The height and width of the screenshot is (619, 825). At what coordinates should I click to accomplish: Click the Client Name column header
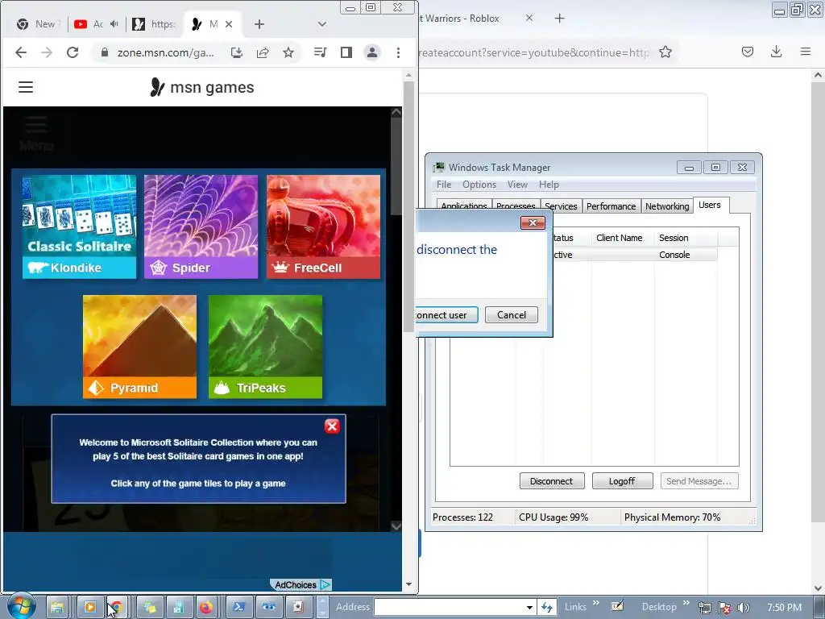coord(623,238)
